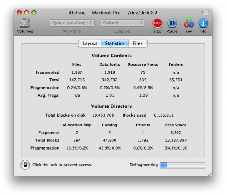Click the yellow minimize window button
226x195 pixels.
point(26,13)
